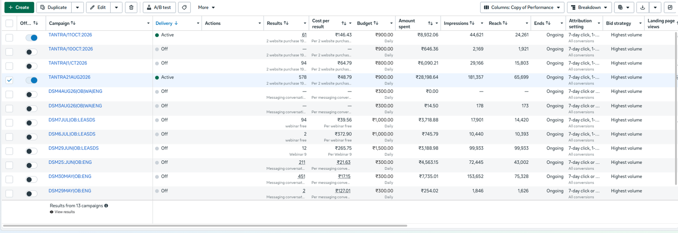The width and height of the screenshot is (678, 233).
Task: Open the Actions column options caret
Action: (260, 23)
